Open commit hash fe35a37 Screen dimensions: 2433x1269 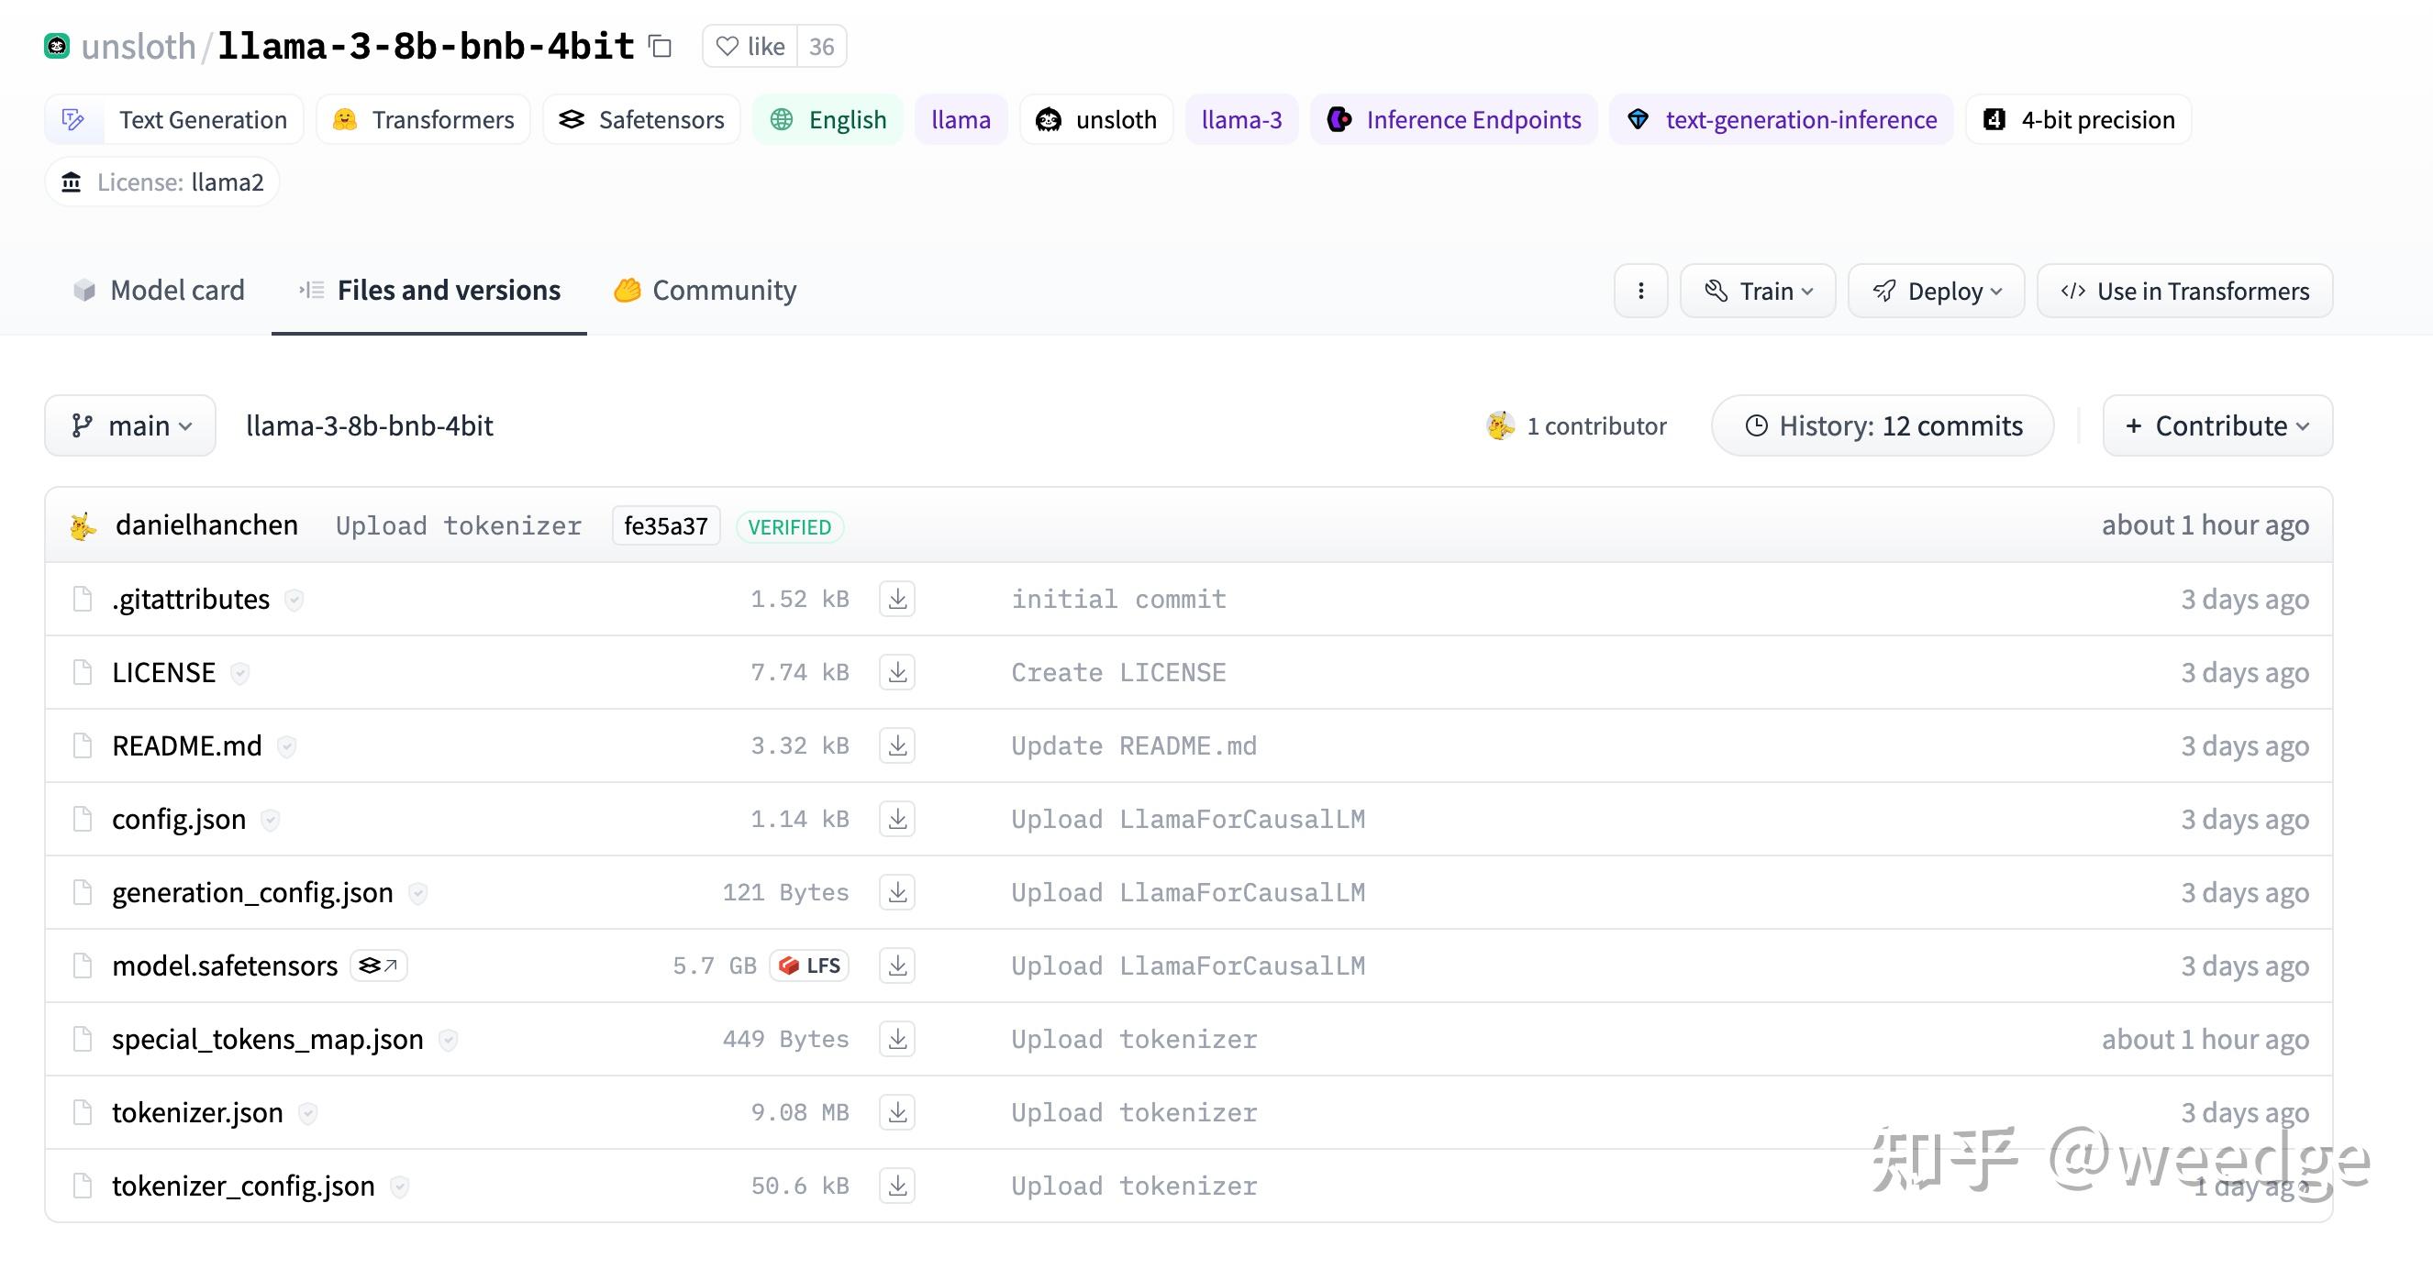666,526
